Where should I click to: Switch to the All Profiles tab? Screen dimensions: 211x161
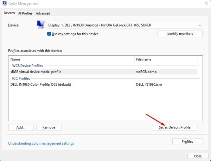[25, 13]
